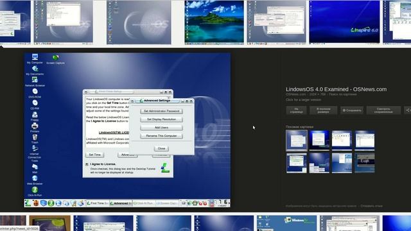The width and height of the screenshot is (411, 231).
Task: Open bottom-row thumbnail with green dark box
Action: pyautogui.click(x=50, y=223)
